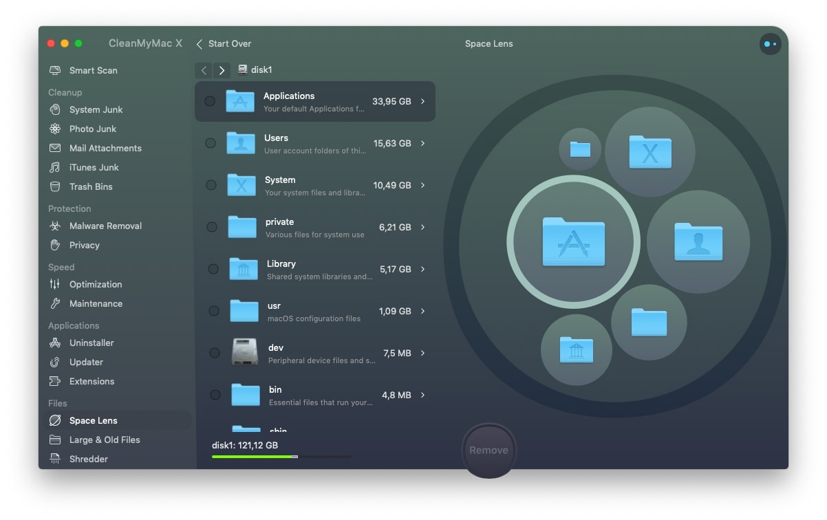Image resolution: width=827 pixels, height=520 pixels.
Task: Click the Space Lens sidebar icon
Action: point(55,420)
